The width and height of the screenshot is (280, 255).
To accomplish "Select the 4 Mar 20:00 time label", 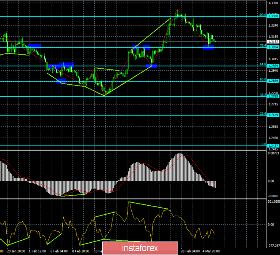I will pos(211,251).
